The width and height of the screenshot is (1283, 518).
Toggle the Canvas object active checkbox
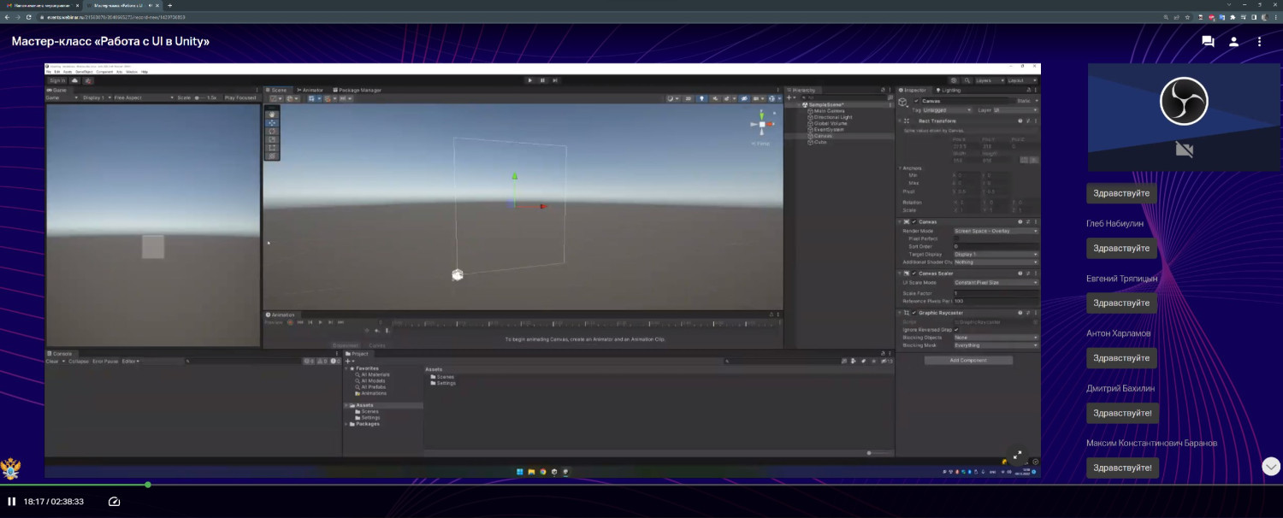coord(916,102)
